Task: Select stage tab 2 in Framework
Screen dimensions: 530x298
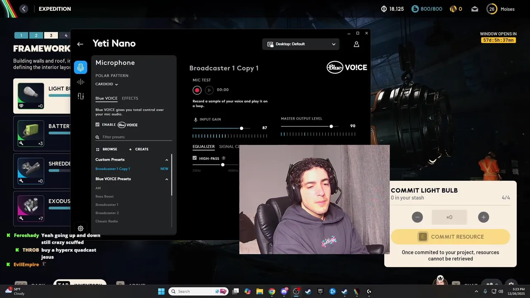Action: 36,36
